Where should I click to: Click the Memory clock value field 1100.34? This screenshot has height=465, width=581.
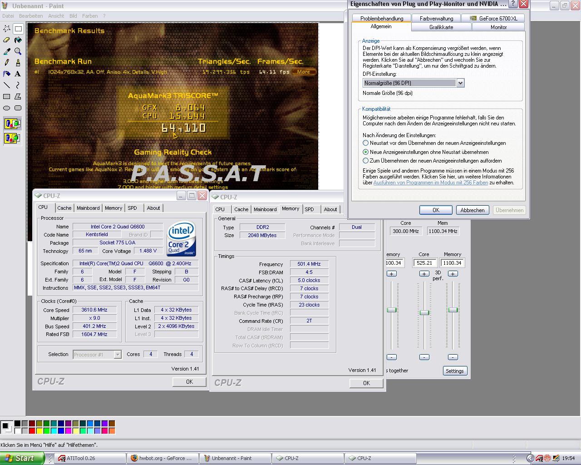pyautogui.click(x=452, y=263)
